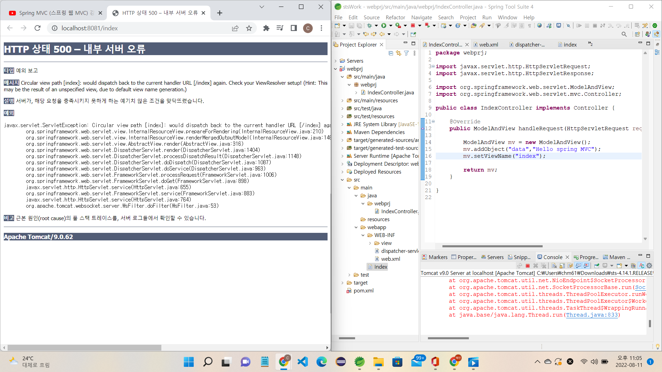
Task: Toggle Scroll Lock in Console toolbar
Action: (x=562, y=266)
